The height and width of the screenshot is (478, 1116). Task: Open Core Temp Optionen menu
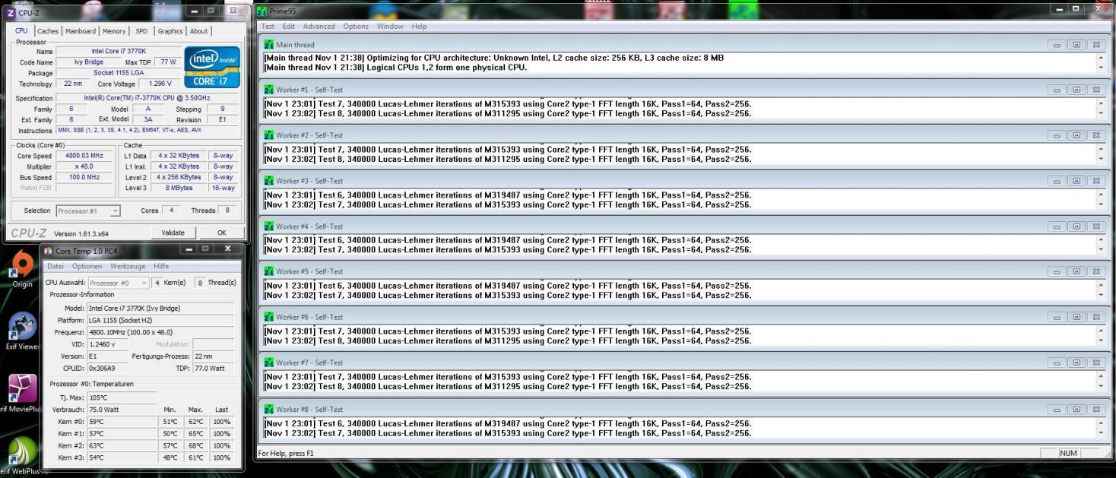(87, 267)
